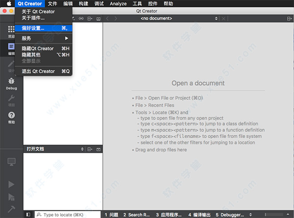This screenshot has width=294, height=218.
Task: Choose 关于插件... menu entry
Action: tap(44, 18)
